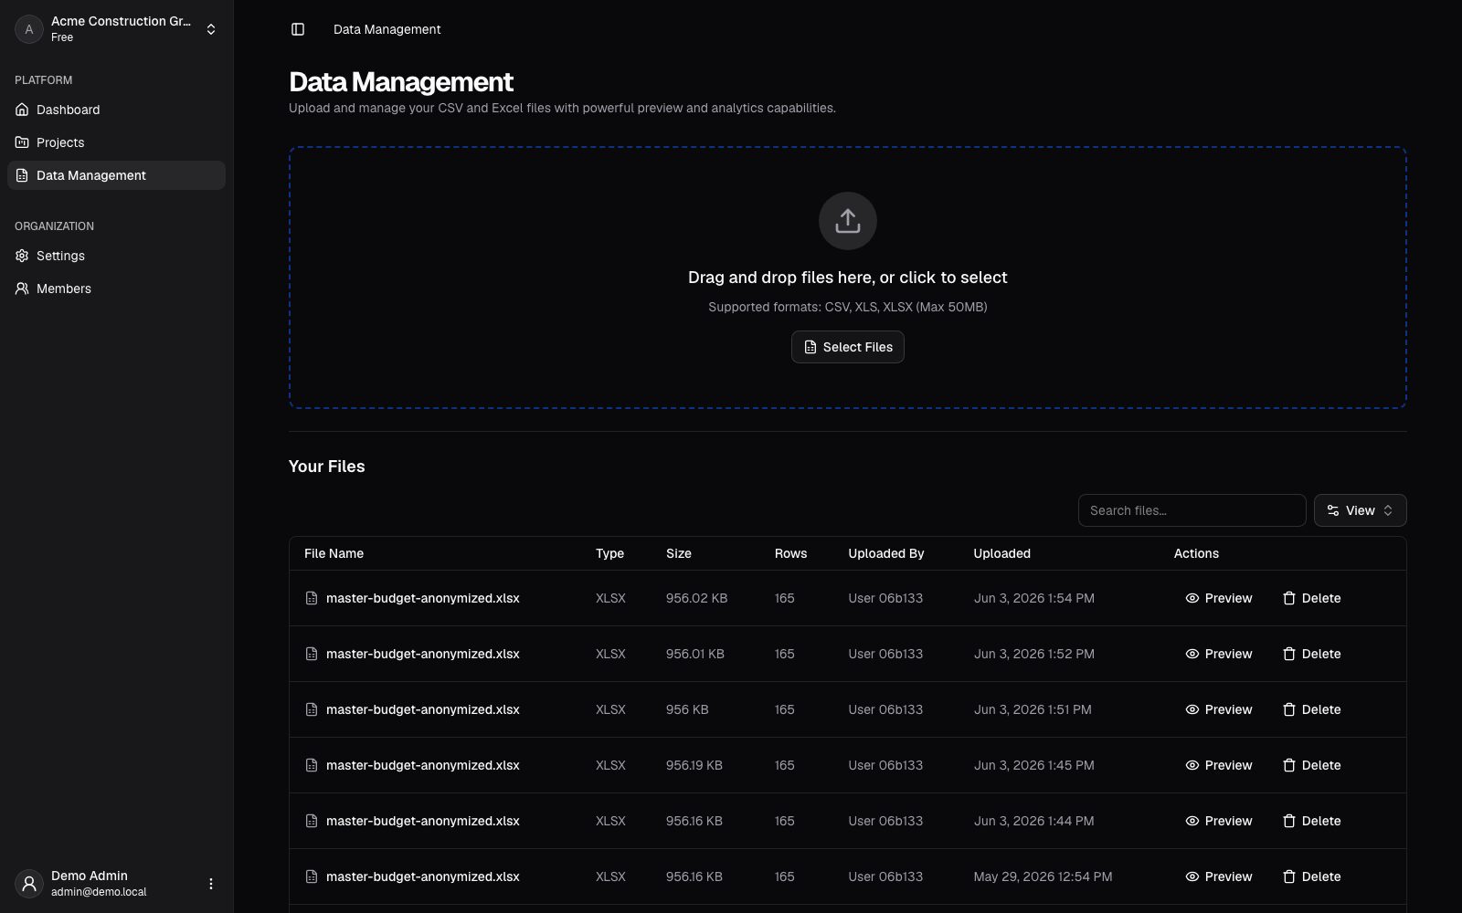Open the Demo Admin three-dot menu
Screen dimensions: 1462x913
pyautogui.click(x=211, y=884)
